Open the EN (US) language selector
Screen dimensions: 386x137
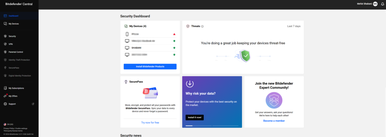[9, 125]
